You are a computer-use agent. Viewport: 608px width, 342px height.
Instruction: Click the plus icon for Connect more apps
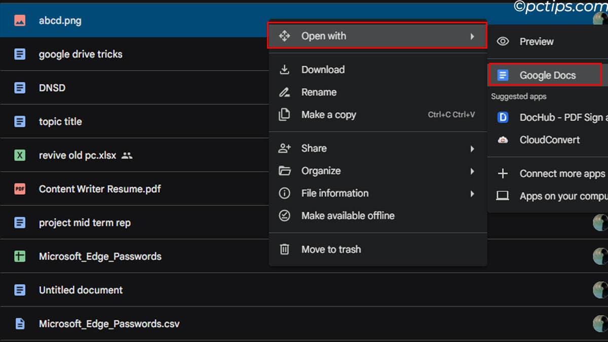tap(503, 174)
